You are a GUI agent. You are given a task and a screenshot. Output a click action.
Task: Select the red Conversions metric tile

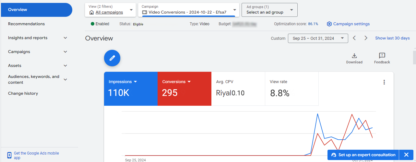click(x=184, y=89)
